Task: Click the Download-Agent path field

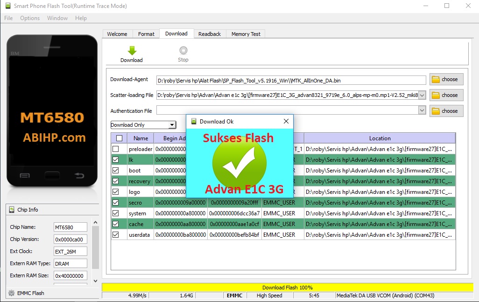Action: point(291,81)
